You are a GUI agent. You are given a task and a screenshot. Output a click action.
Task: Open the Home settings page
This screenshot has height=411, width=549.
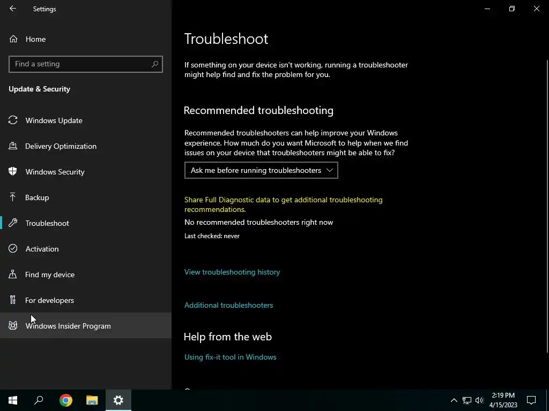point(86,39)
